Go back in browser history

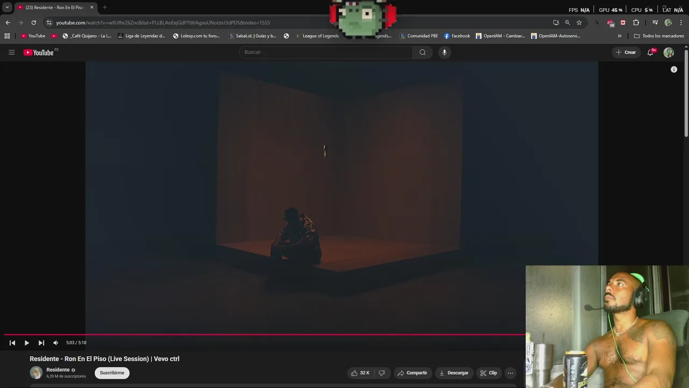[x=8, y=23]
